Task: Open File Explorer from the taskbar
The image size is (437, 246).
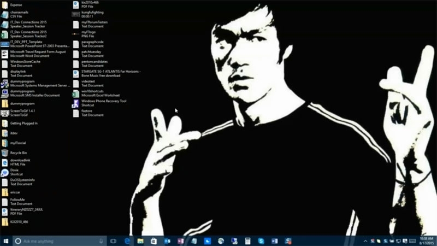Action: click(140, 241)
